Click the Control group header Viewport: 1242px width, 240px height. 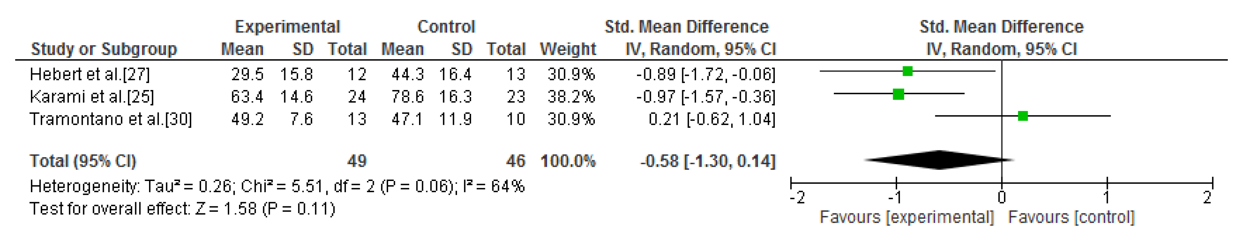tap(446, 26)
